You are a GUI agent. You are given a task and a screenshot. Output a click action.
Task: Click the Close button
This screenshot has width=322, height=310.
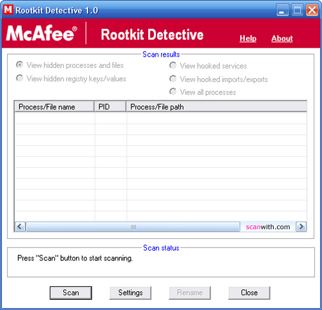click(249, 293)
